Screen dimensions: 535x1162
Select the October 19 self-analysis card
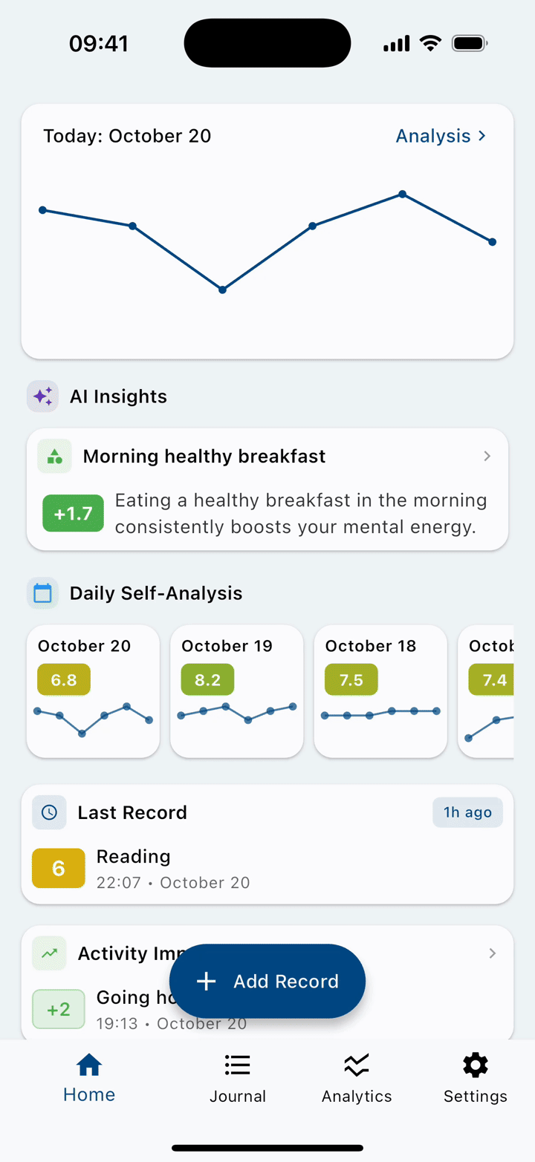(236, 691)
